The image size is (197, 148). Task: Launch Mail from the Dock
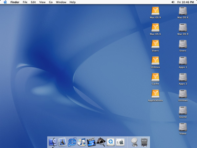62,142
